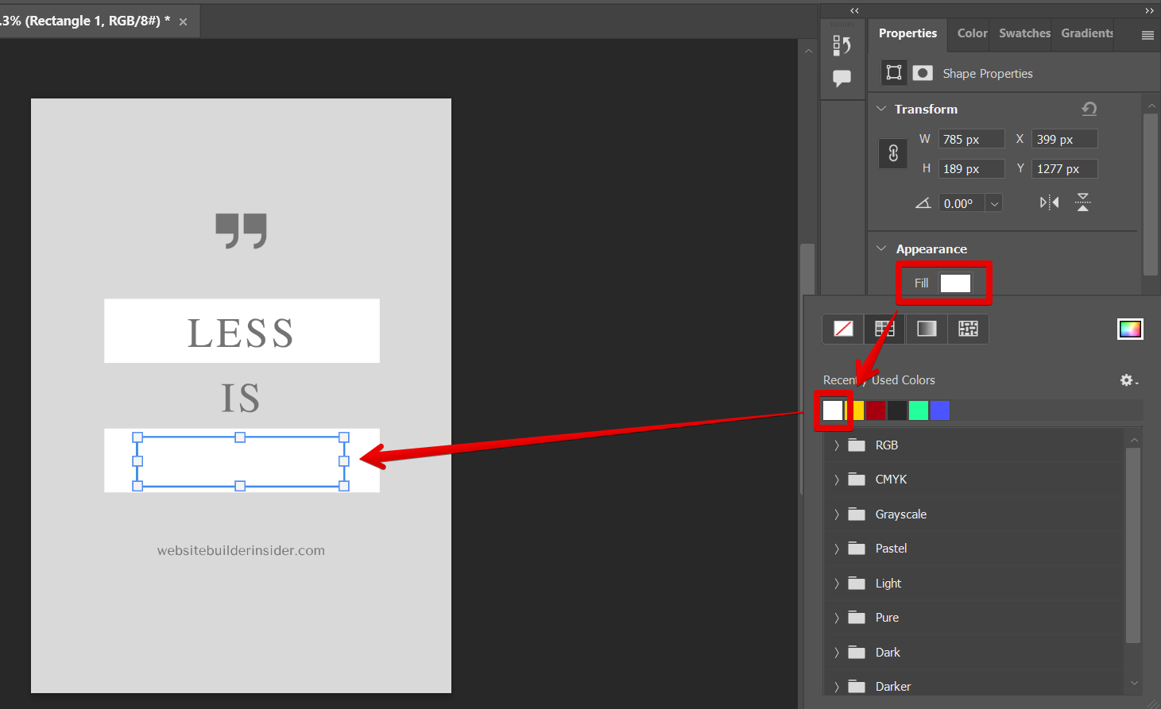Screen dimensions: 1161x709
Task: Select the no-color fill option
Action: [842, 329]
